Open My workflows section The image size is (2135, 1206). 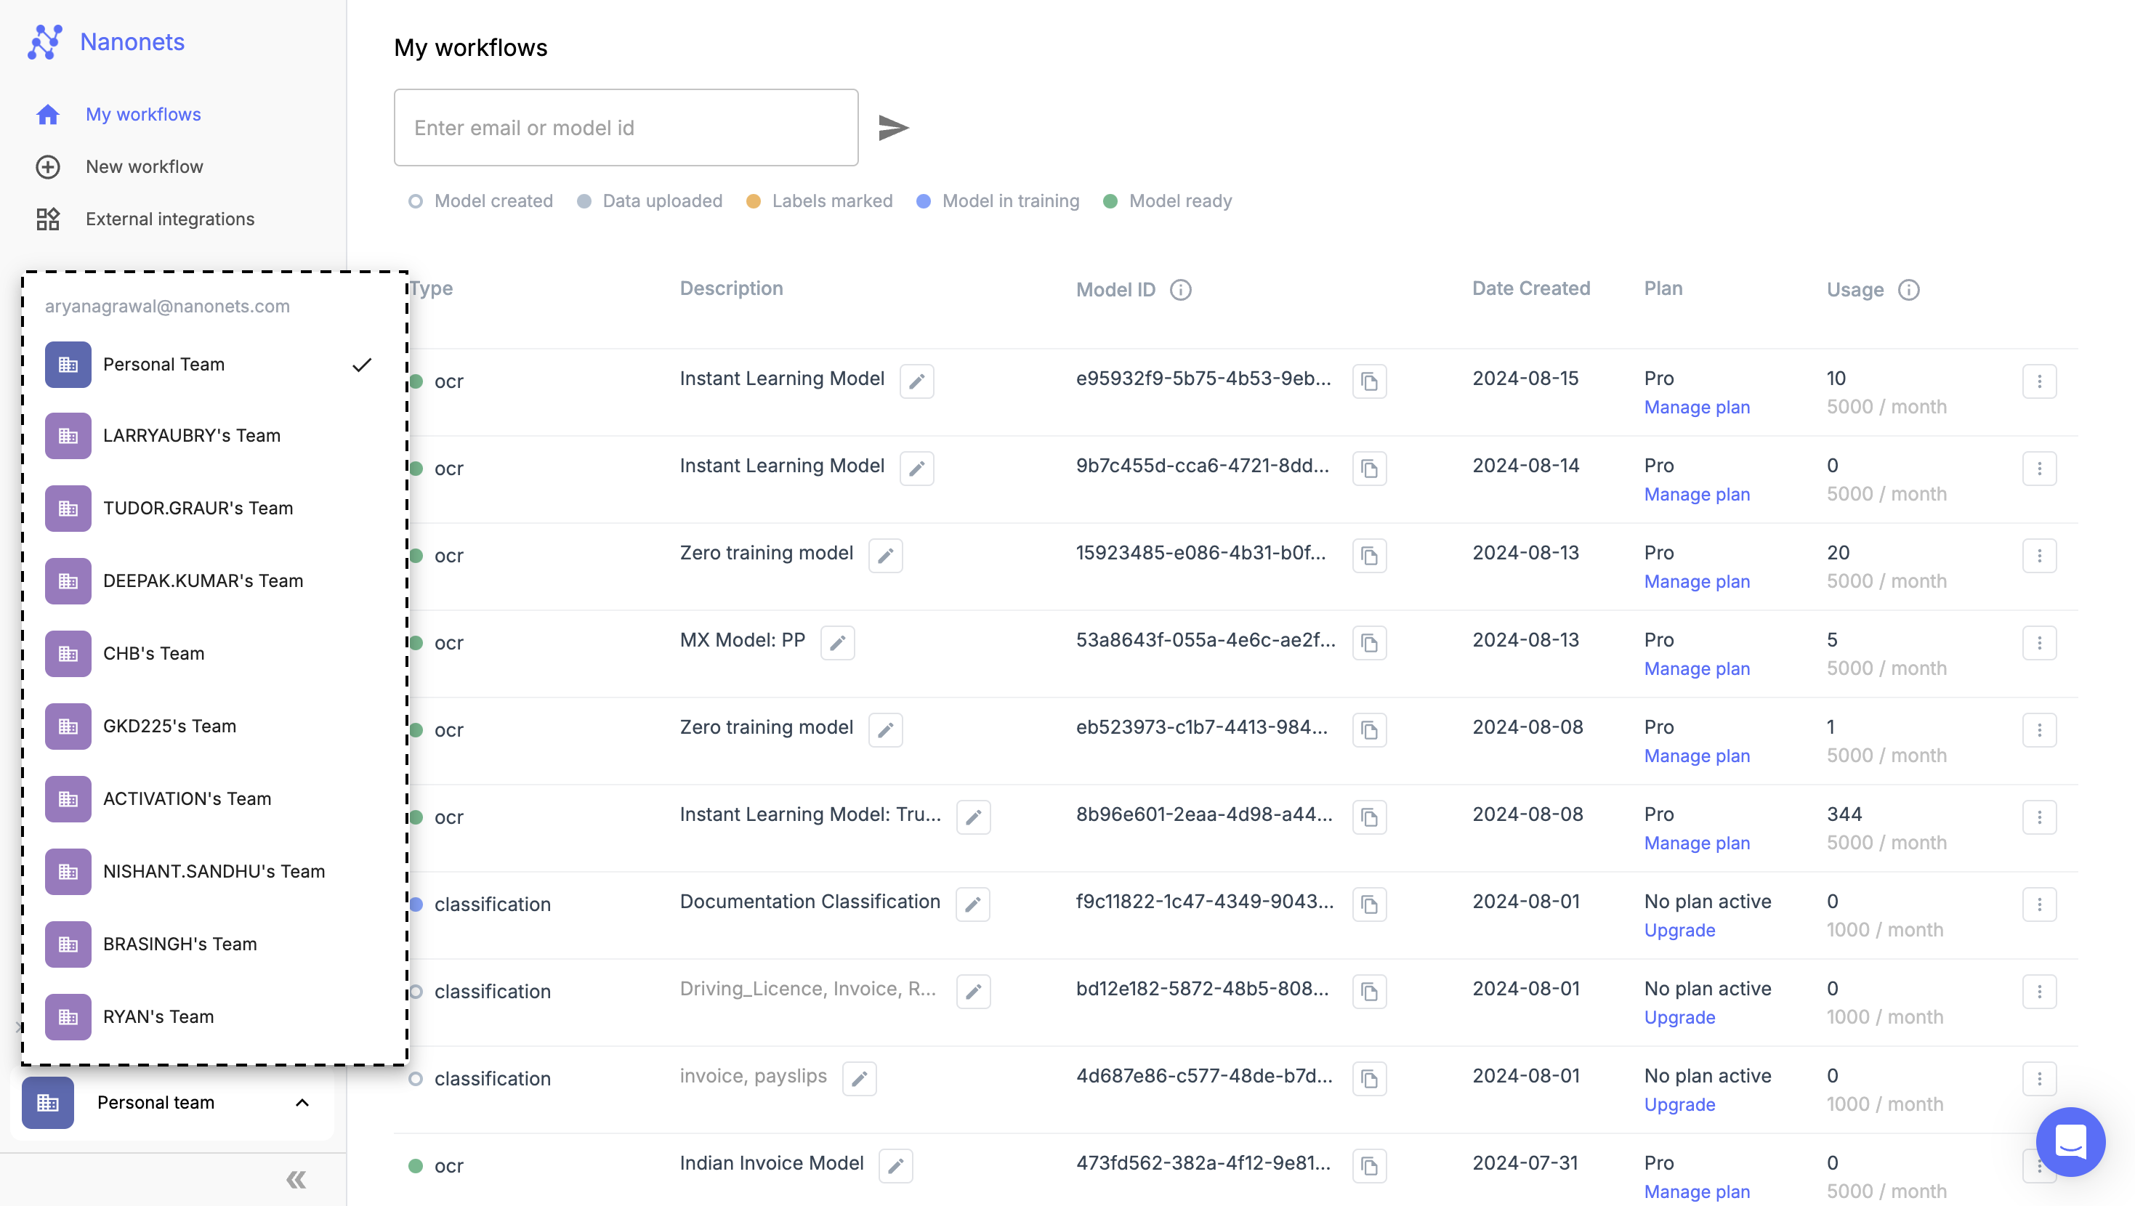tap(141, 113)
